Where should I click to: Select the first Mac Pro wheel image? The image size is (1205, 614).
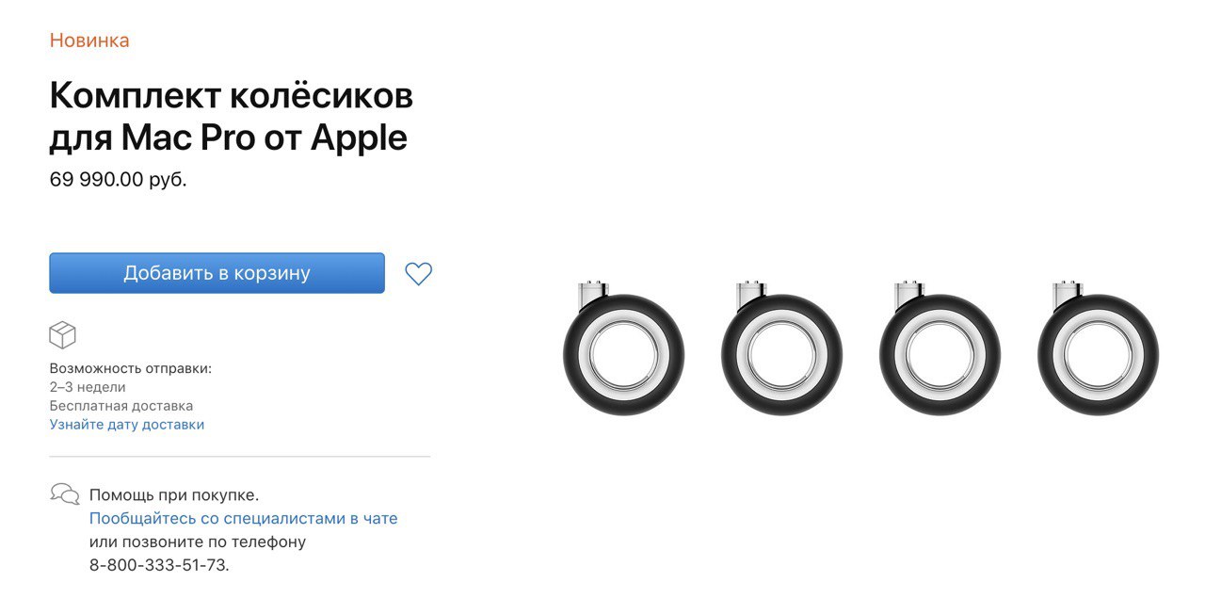pos(623,347)
